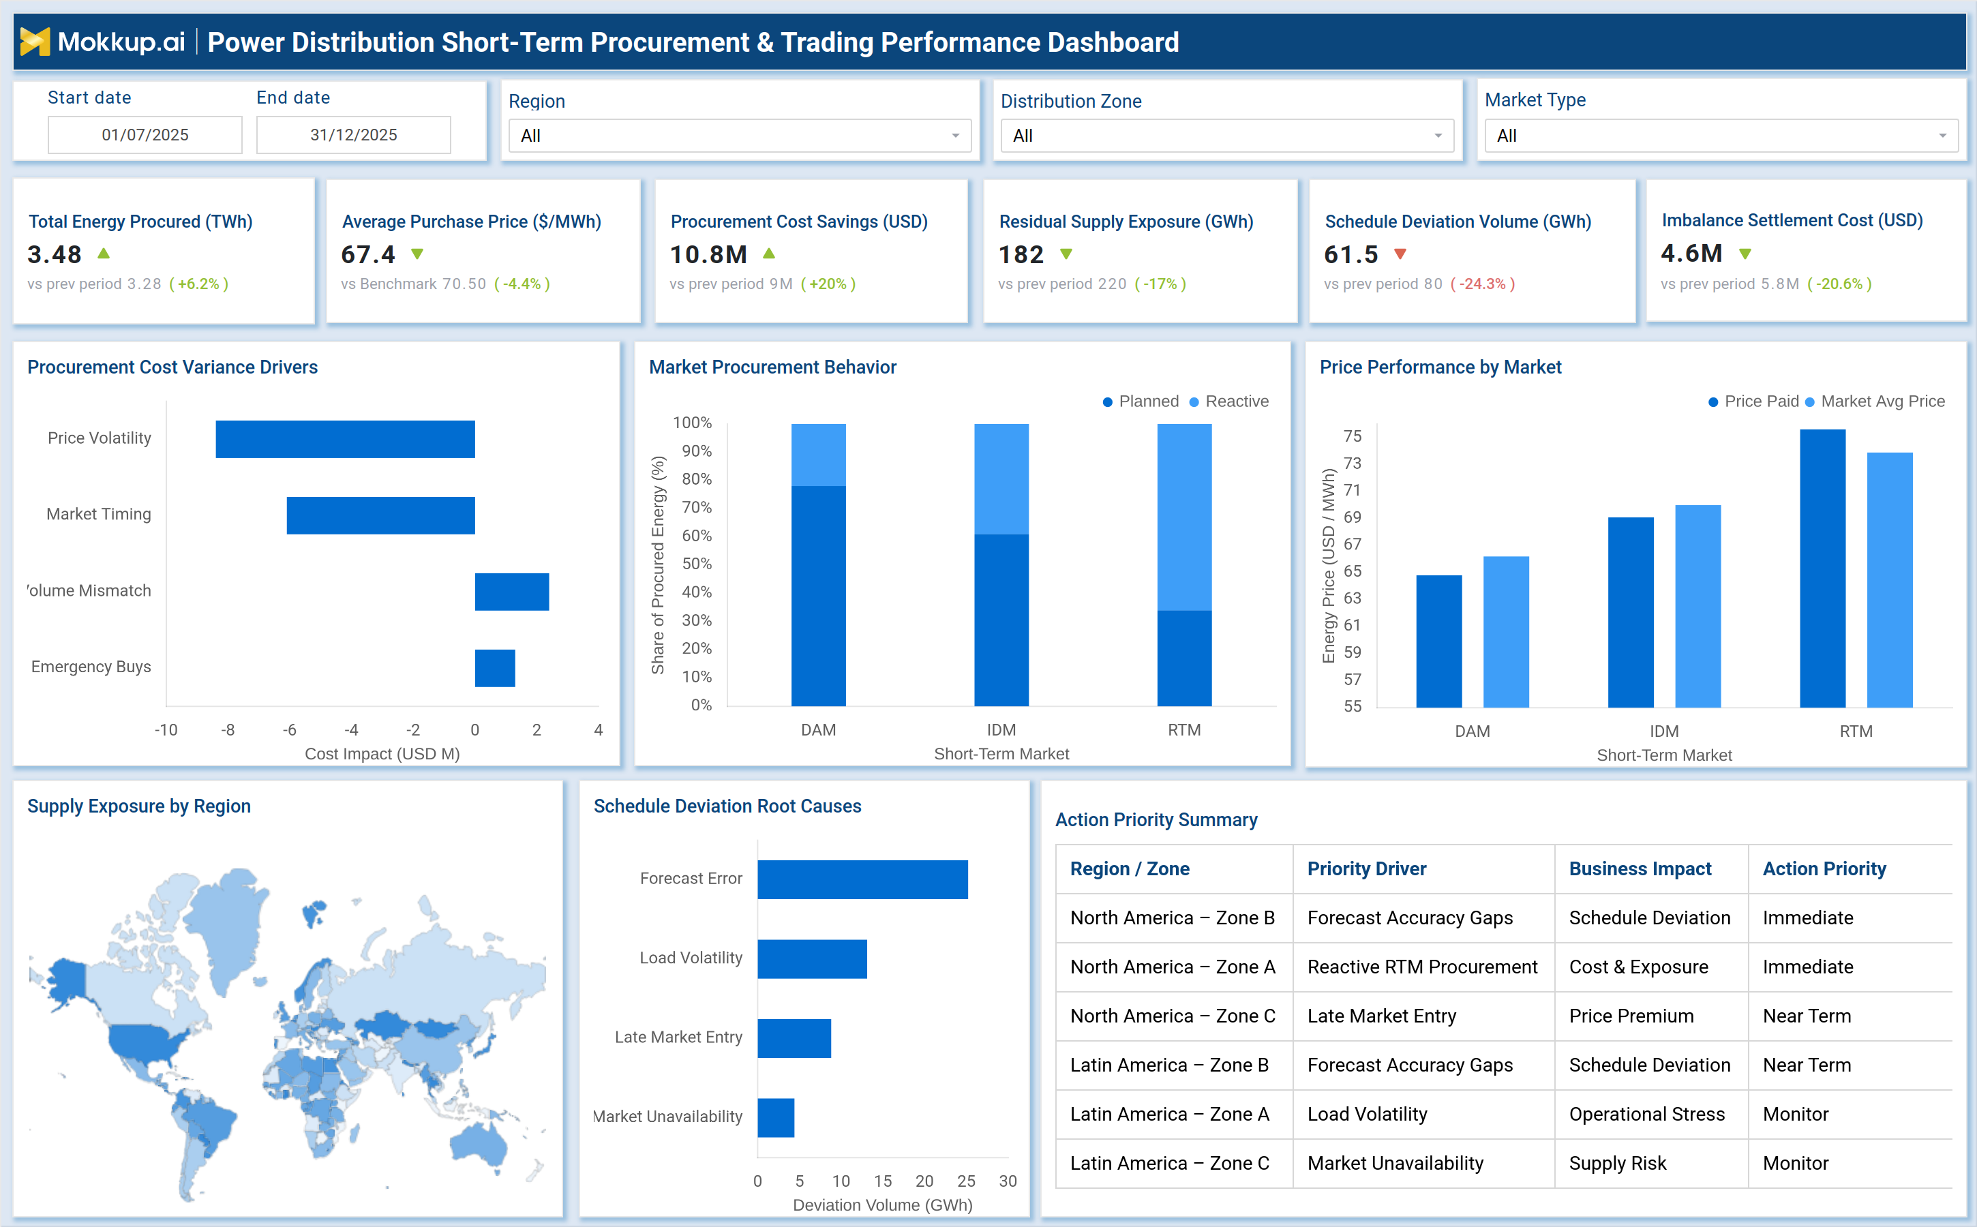Image resolution: width=1977 pixels, height=1227 pixels.
Task: Click the down arrow beside 67.4 value
Action: click(417, 254)
